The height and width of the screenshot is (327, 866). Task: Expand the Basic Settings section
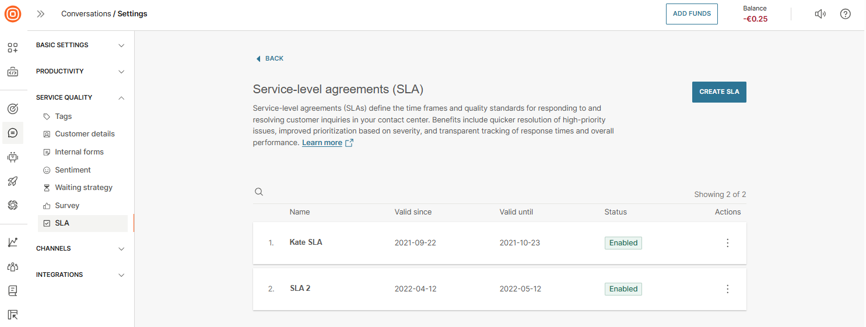tap(80, 45)
